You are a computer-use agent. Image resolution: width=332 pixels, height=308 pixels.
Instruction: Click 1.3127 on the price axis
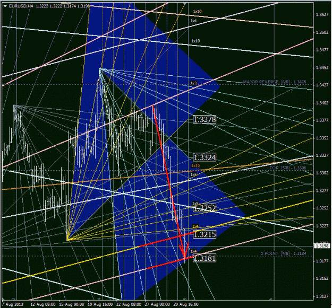coord(322,296)
